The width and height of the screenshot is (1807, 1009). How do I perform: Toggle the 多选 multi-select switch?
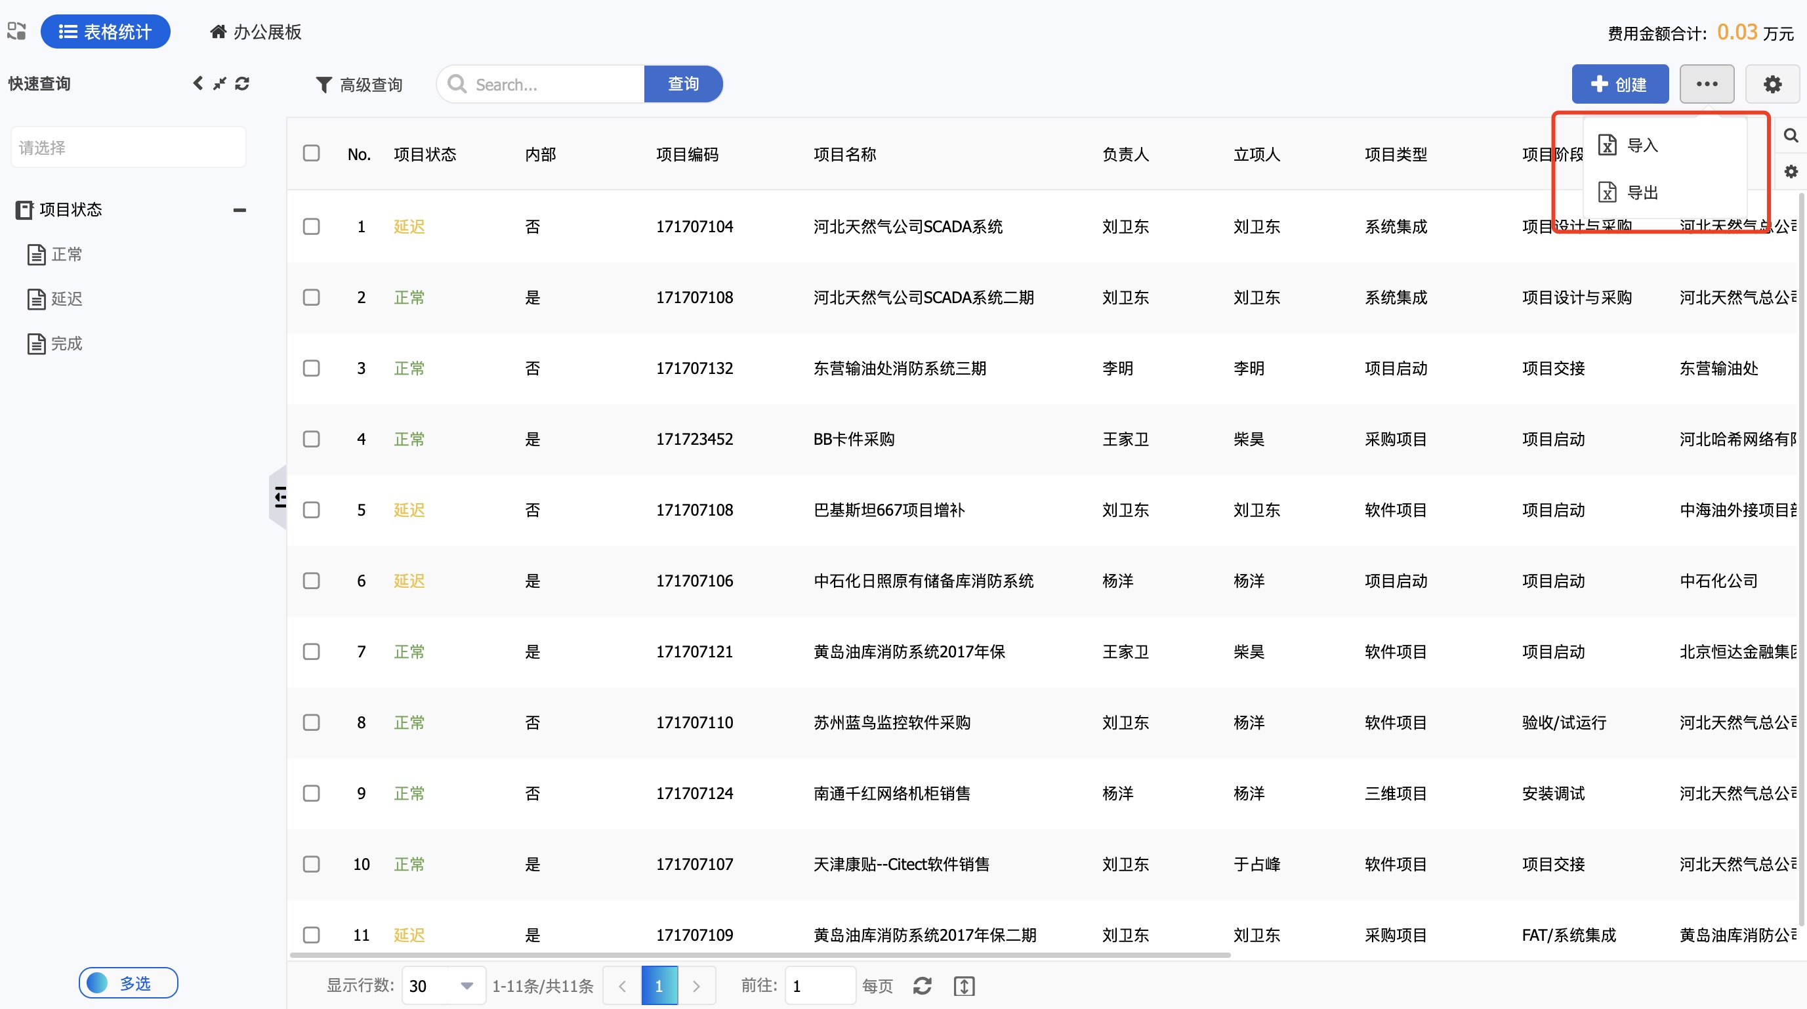pos(129,982)
